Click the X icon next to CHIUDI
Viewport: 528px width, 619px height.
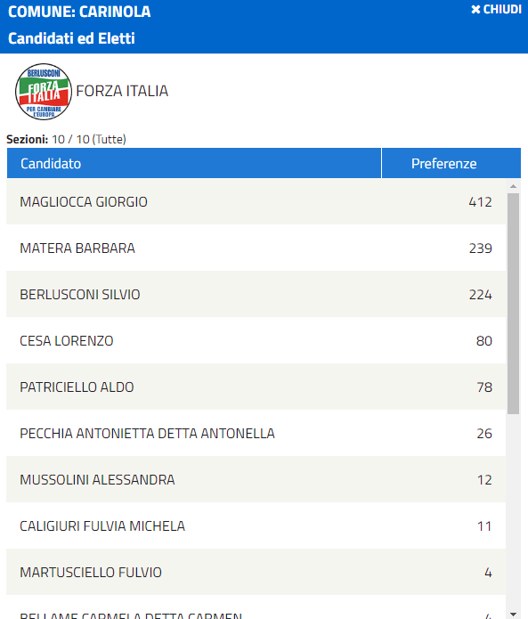point(475,10)
